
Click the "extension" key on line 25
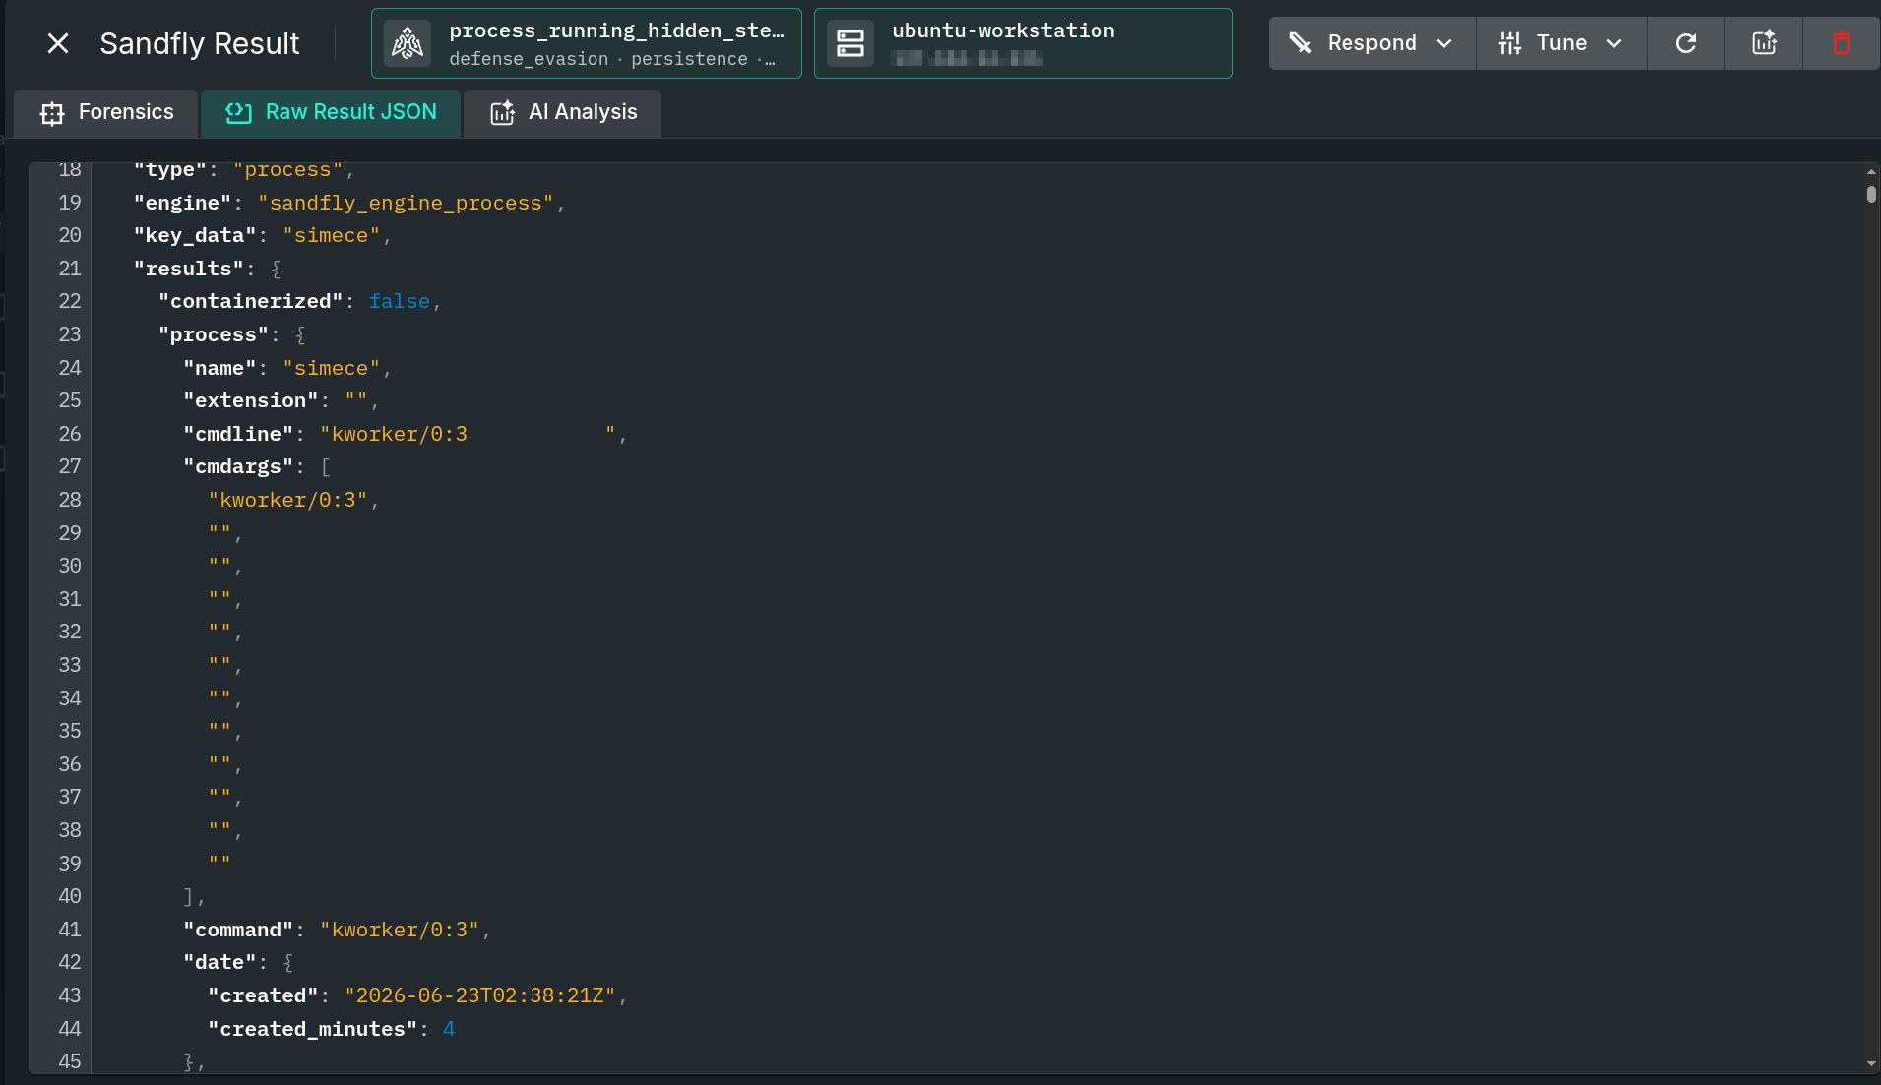tap(251, 401)
